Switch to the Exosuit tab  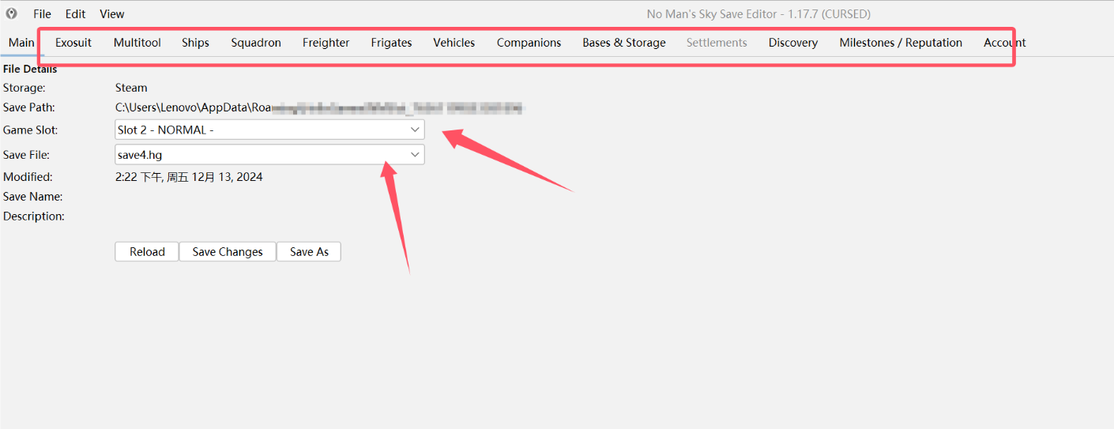pyautogui.click(x=73, y=43)
